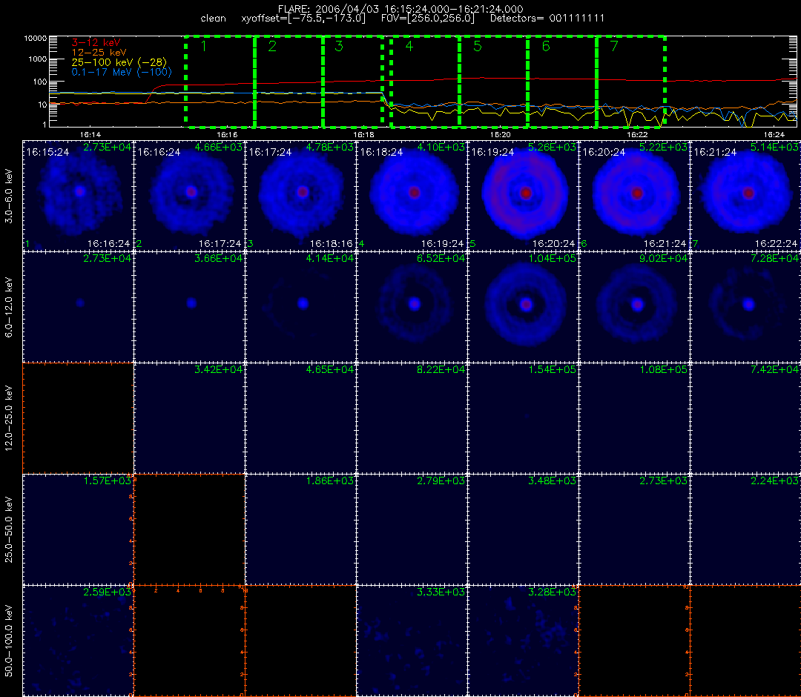Click interval number 7 in the light curve
This screenshot has width=801, height=697.
pyautogui.click(x=614, y=47)
